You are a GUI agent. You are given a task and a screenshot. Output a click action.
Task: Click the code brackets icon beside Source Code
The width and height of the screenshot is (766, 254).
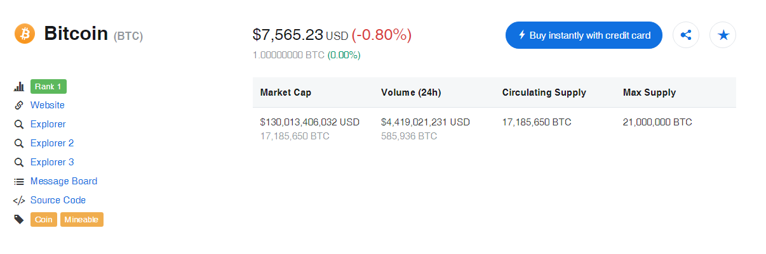click(x=19, y=200)
